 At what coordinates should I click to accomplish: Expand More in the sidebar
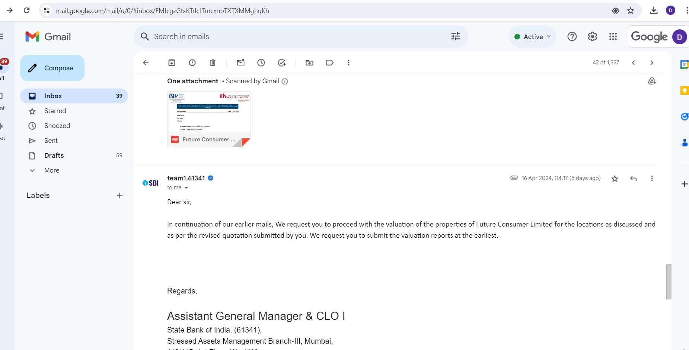coord(52,170)
